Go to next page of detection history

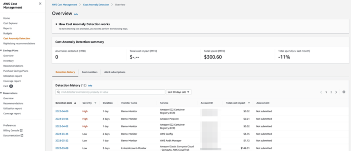click(x=336, y=92)
